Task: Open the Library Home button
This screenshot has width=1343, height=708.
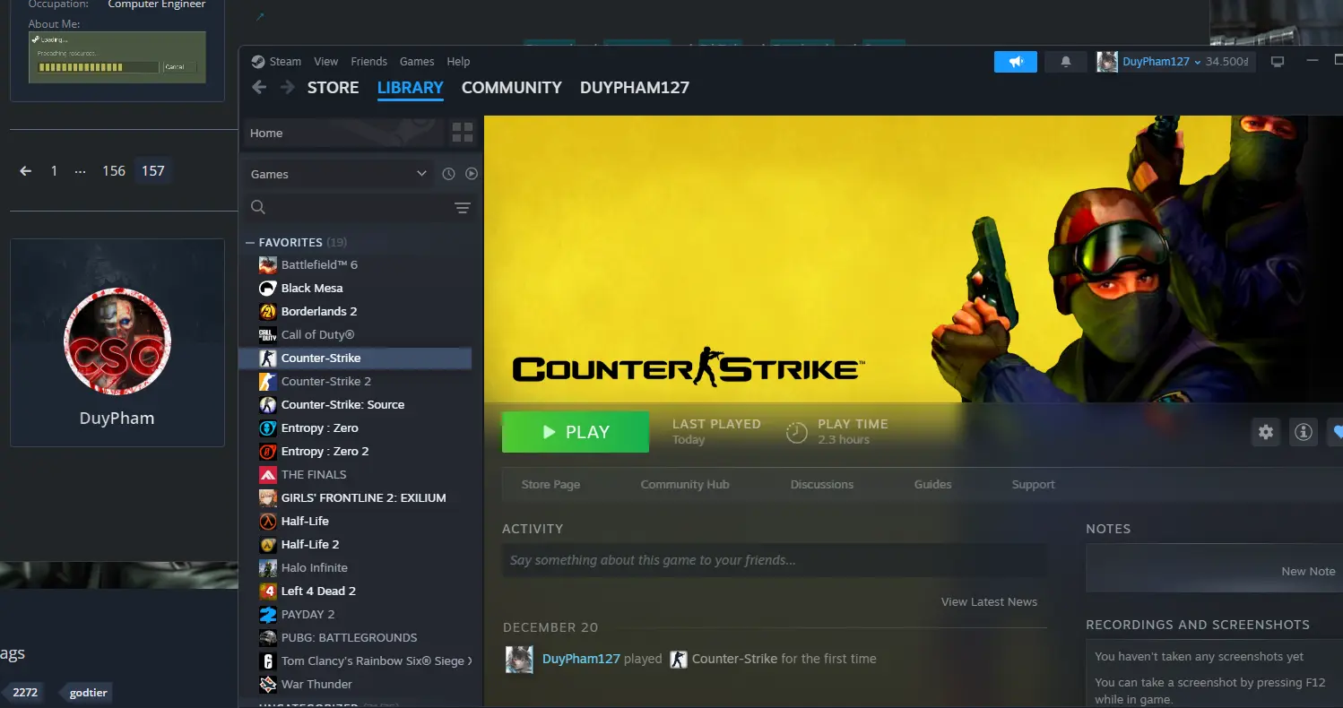Action: (x=345, y=133)
